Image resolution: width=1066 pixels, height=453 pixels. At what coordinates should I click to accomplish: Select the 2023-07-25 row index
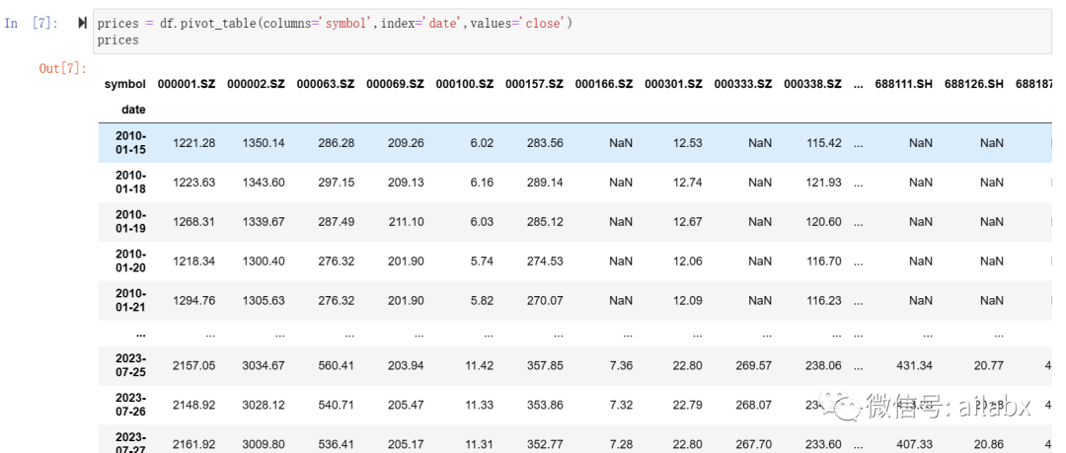pyautogui.click(x=130, y=365)
